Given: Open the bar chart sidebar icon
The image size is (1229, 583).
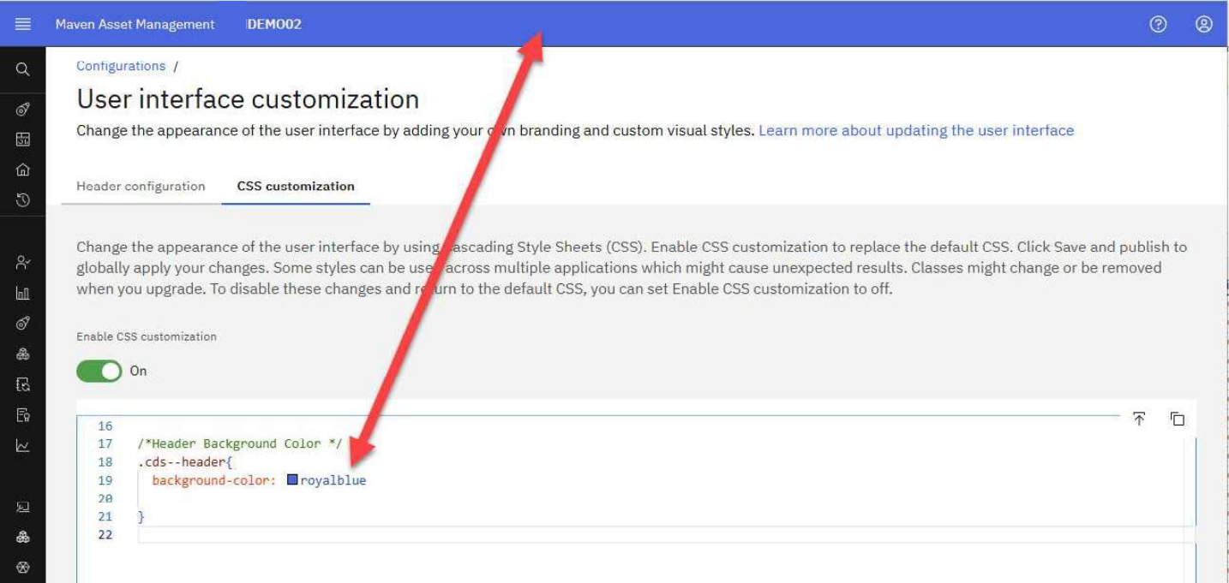Looking at the screenshot, I should click(x=23, y=294).
